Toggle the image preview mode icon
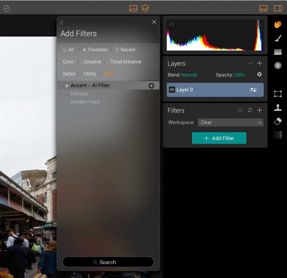Screen dimensions: 287x278 (x=133, y=8)
